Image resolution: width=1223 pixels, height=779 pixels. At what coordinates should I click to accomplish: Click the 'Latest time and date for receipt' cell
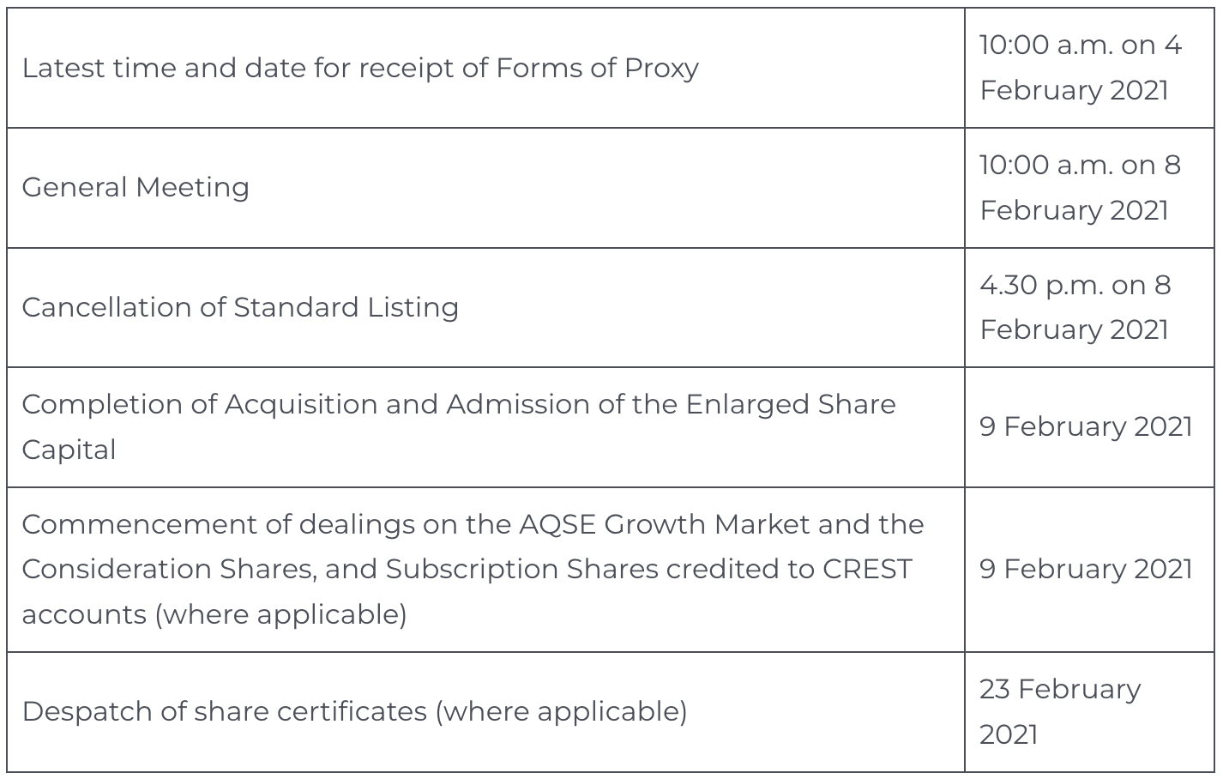[360, 68]
